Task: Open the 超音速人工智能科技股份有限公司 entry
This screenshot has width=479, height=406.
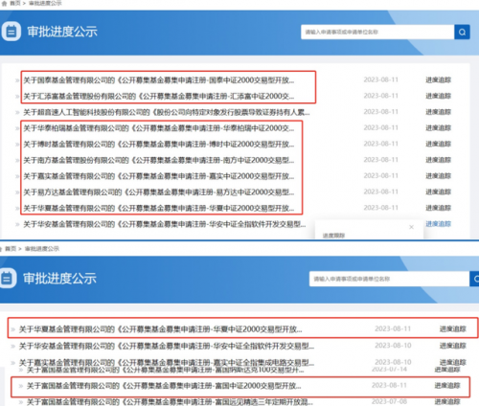Action: pyautogui.click(x=167, y=112)
